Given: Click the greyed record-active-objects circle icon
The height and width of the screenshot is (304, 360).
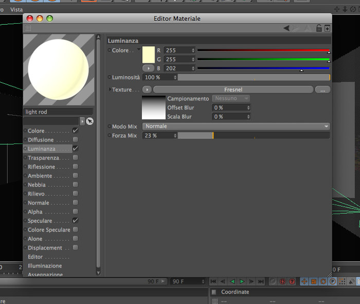Looking at the screenshot, I should pos(273,281).
